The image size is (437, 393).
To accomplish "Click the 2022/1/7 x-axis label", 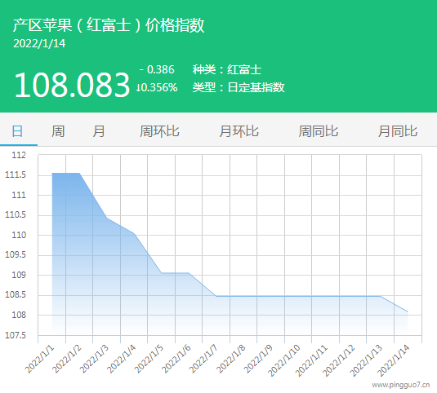I will pyautogui.click(x=203, y=359).
